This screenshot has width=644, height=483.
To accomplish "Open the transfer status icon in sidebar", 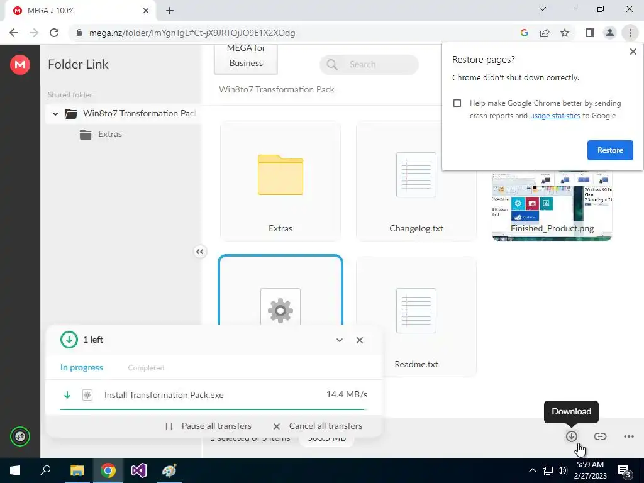I will 19,436.
